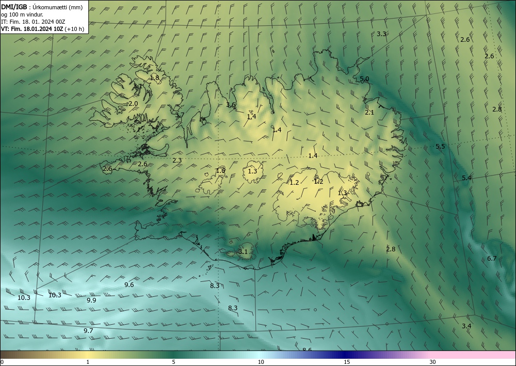Screen dimensions: 516x366
Task: Select the 1 label on the colour scale
Action: (88, 362)
